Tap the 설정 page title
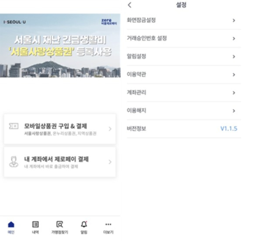 point(181,5)
